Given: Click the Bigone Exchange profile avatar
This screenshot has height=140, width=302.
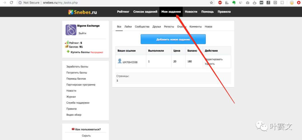Looking at the screenshot, I should [71, 30].
